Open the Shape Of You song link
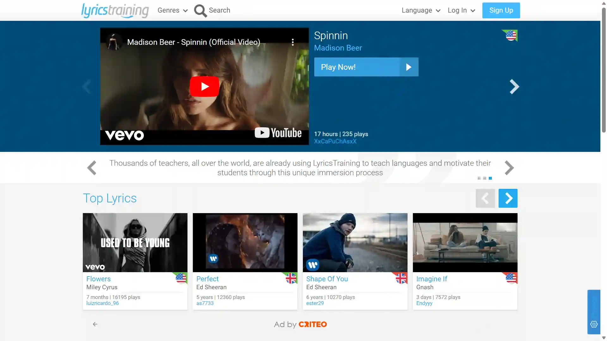This screenshot has width=607, height=341. tap(327, 279)
